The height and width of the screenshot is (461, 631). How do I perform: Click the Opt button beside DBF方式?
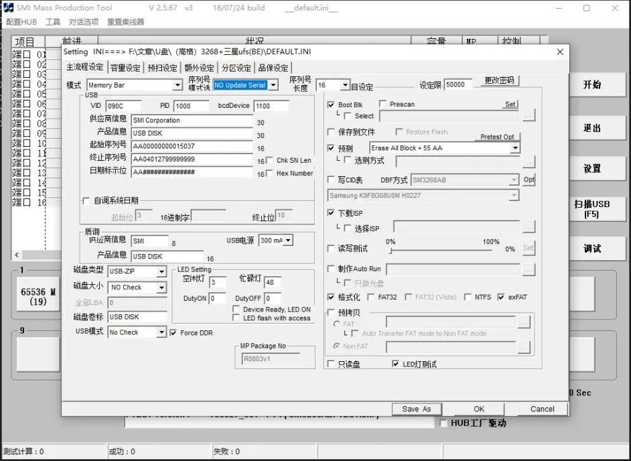[529, 180]
